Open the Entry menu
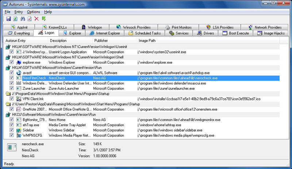The image size is (292, 169). [x=18, y=12]
